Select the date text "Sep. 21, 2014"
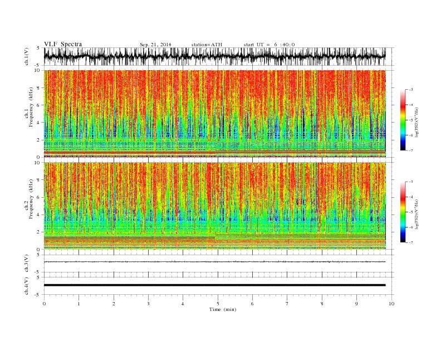This screenshot has width=441, height=341. pos(155,45)
